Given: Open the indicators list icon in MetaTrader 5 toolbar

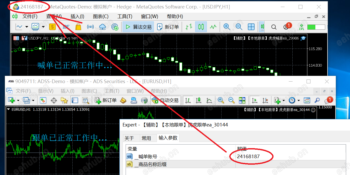Looking at the screenshot, I should pyautogui.click(x=35, y=27).
